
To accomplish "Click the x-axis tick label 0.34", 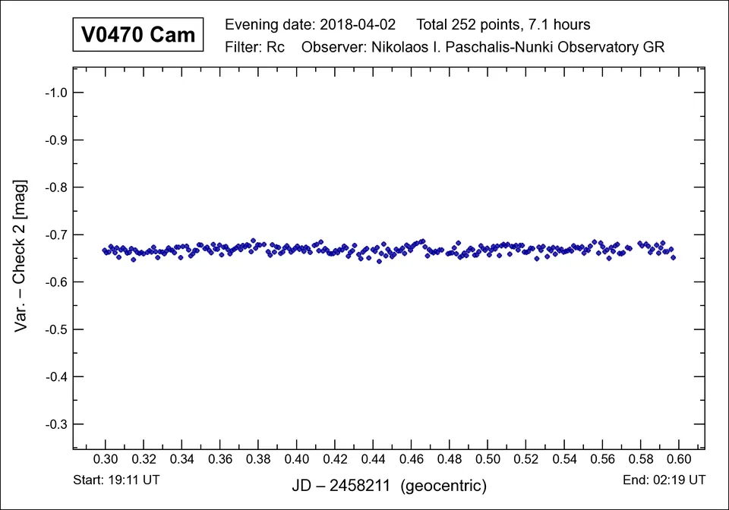I will coord(181,459).
